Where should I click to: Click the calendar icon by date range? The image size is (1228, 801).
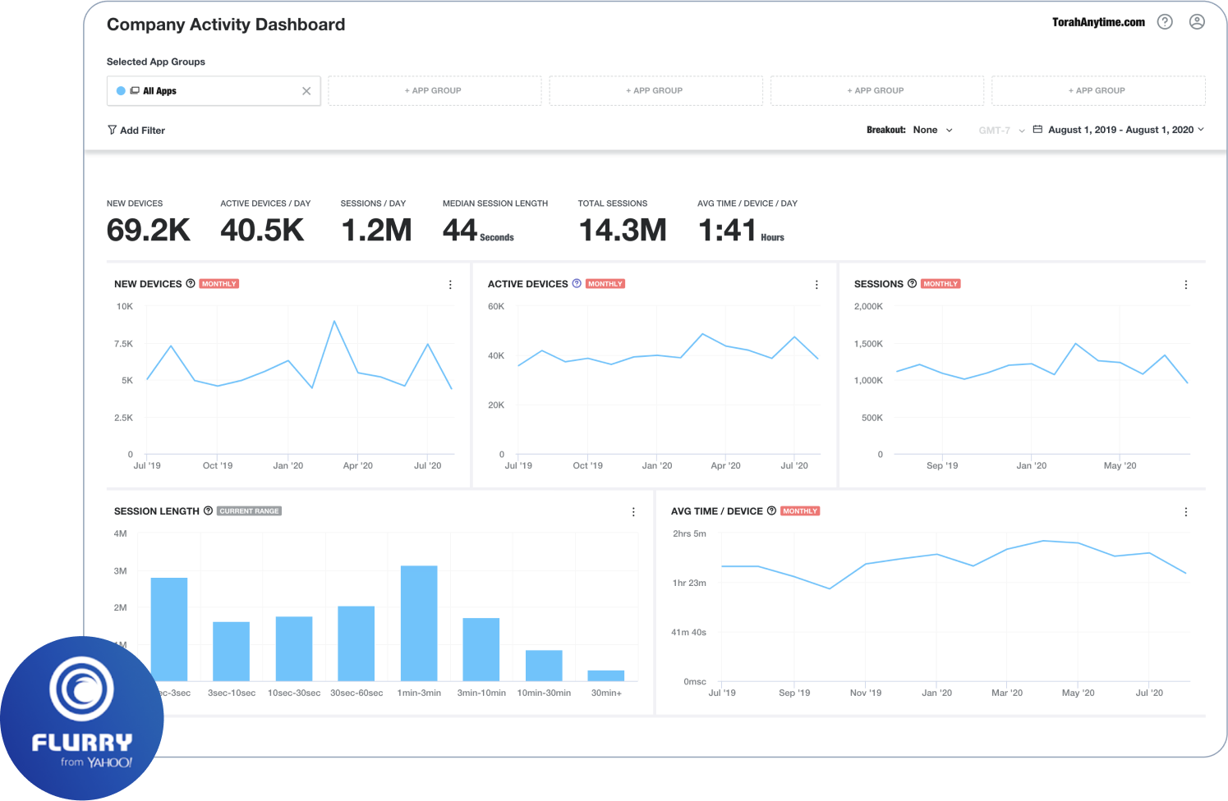tap(1037, 130)
